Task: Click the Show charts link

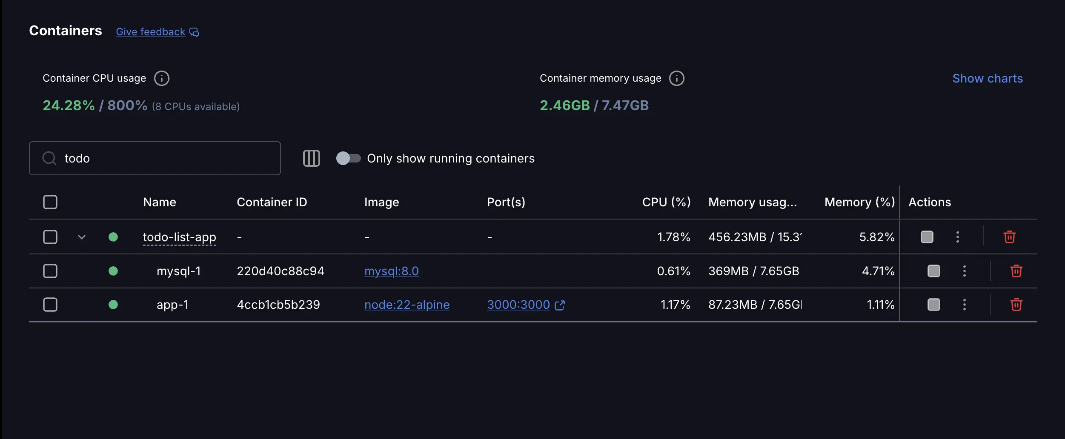Action: 988,78
